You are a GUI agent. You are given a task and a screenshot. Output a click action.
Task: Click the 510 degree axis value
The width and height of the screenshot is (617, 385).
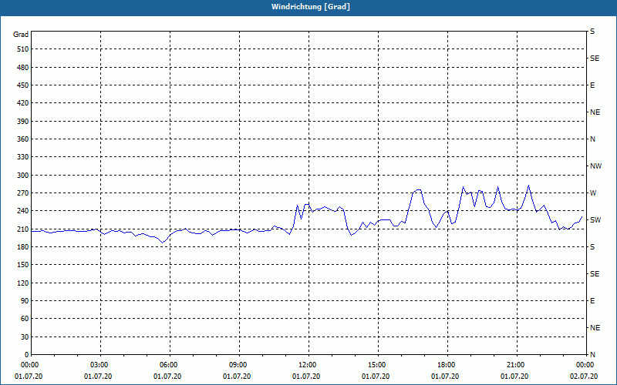(x=22, y=49)
